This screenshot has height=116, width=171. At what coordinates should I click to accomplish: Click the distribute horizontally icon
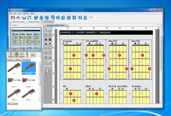[x=80, y=17]
